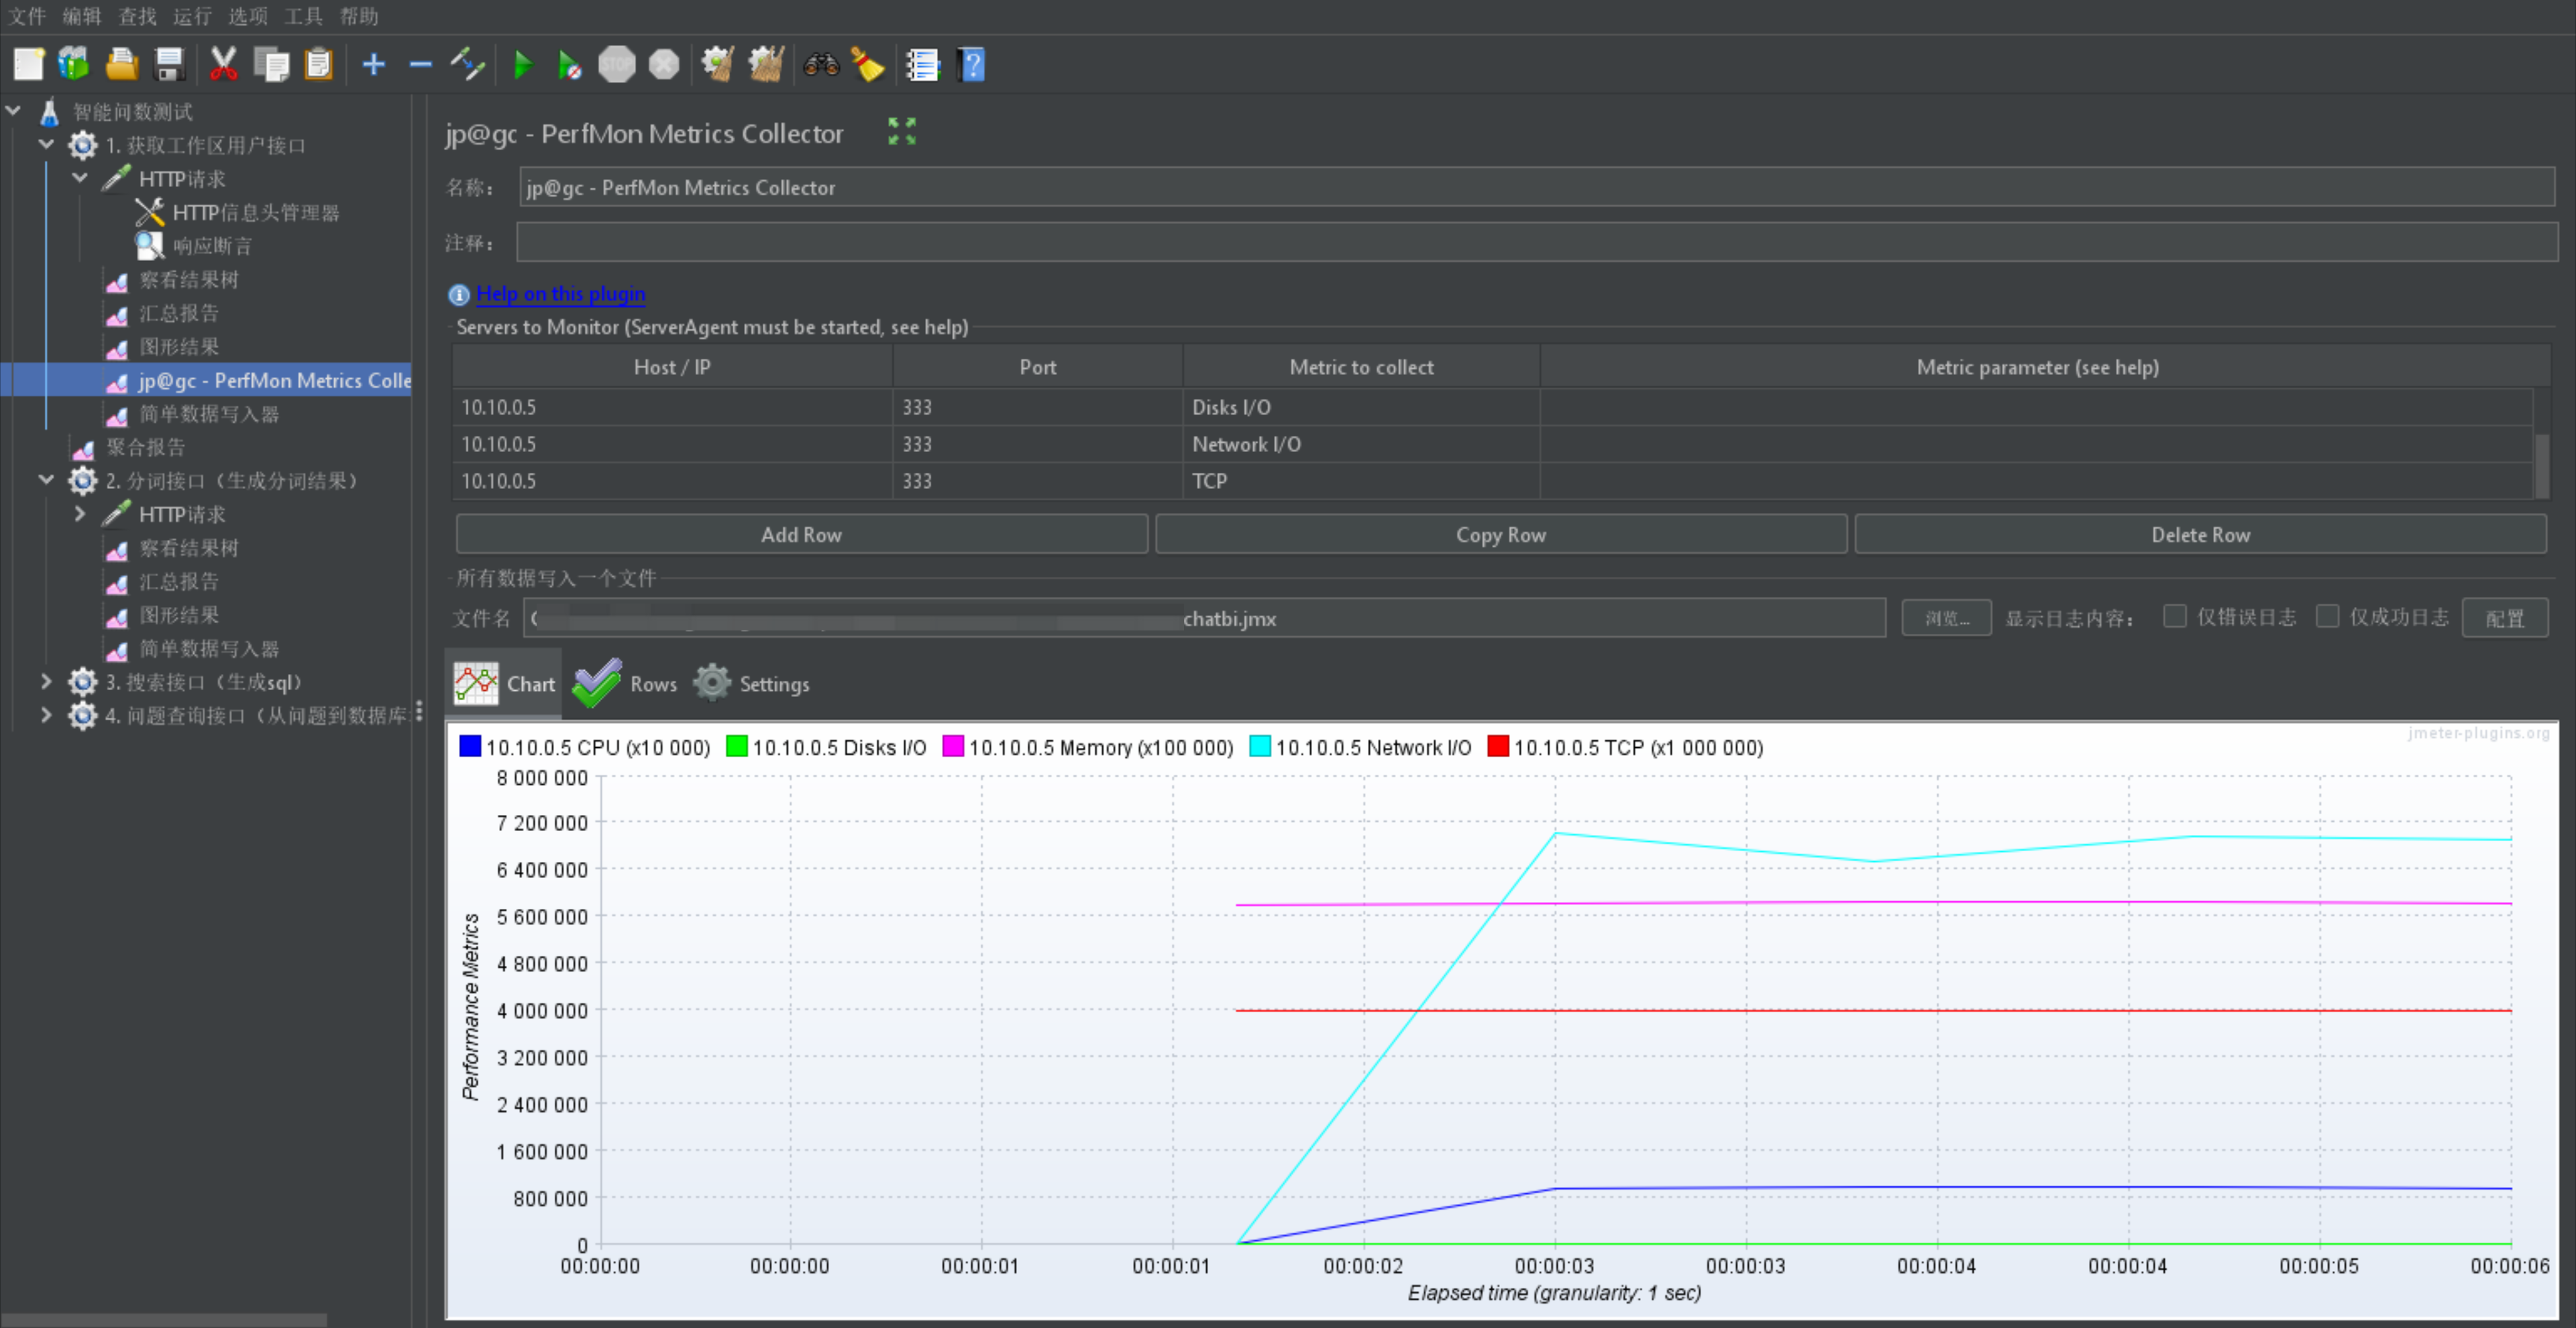Click the 配置 configure button
The width and height of the screenshot is (2576, 1328).
(2505, 618)
